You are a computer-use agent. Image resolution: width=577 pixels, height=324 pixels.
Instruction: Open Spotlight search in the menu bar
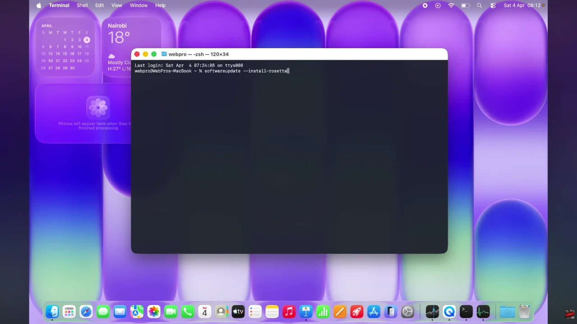[479, 5]
